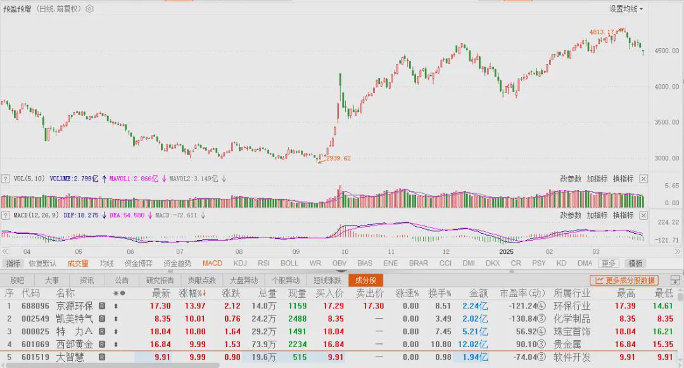684x368 pixels.
Task: Switch to the 研究报告 tab
Action: [160, 281]
